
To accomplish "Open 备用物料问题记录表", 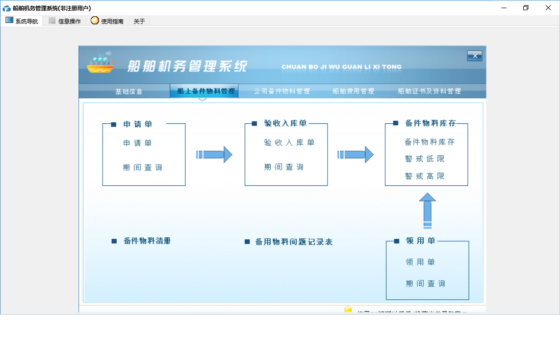I will [294, 242].
